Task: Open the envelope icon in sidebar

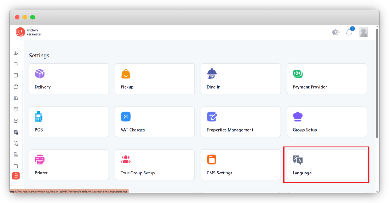Action: pyautogui.click(x=16, y=121)
